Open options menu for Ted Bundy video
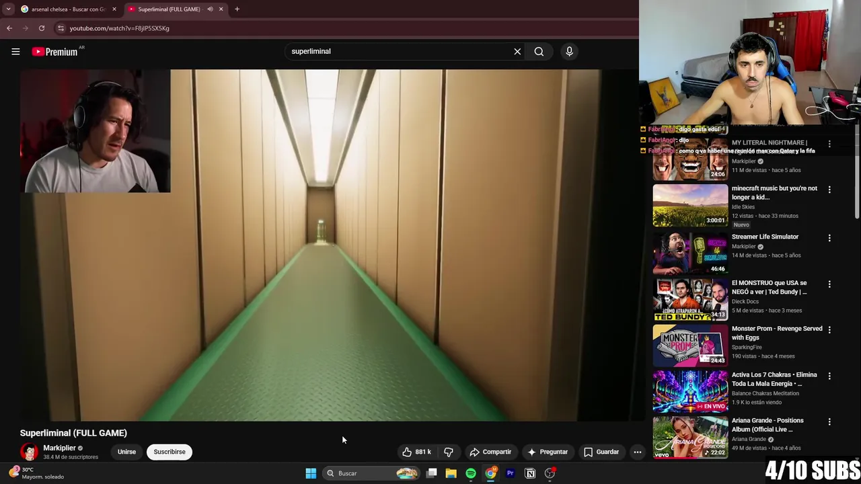Viewport: 861px width, 484px height. 829,284
